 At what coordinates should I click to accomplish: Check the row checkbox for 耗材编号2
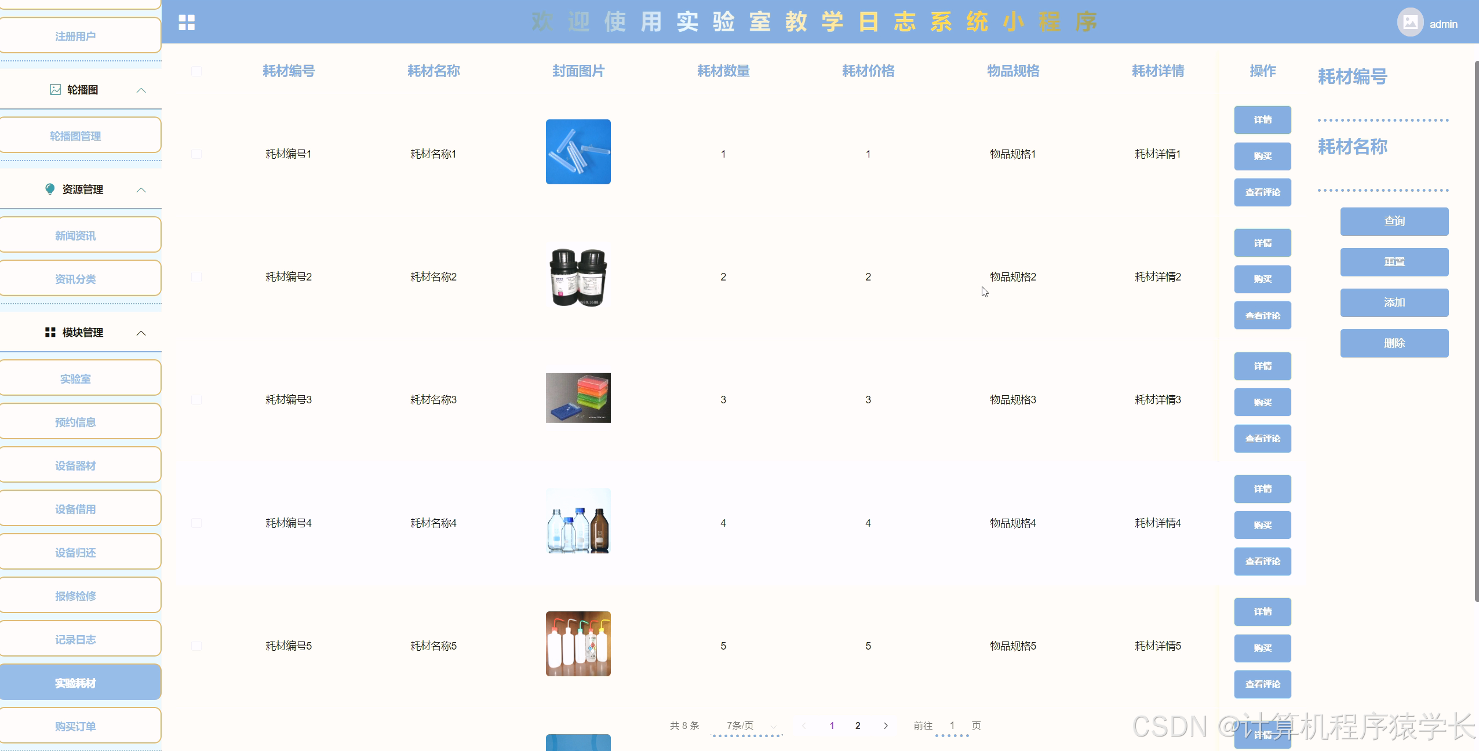pos(196,277)
